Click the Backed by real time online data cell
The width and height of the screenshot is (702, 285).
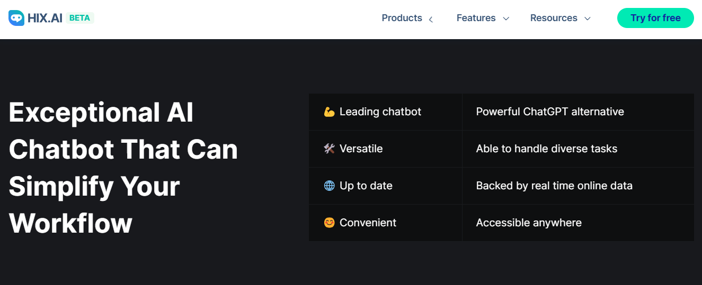[x=554, y=186]
